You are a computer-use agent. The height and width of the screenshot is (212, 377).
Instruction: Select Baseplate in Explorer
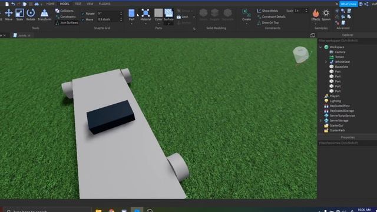pos(341,67)
